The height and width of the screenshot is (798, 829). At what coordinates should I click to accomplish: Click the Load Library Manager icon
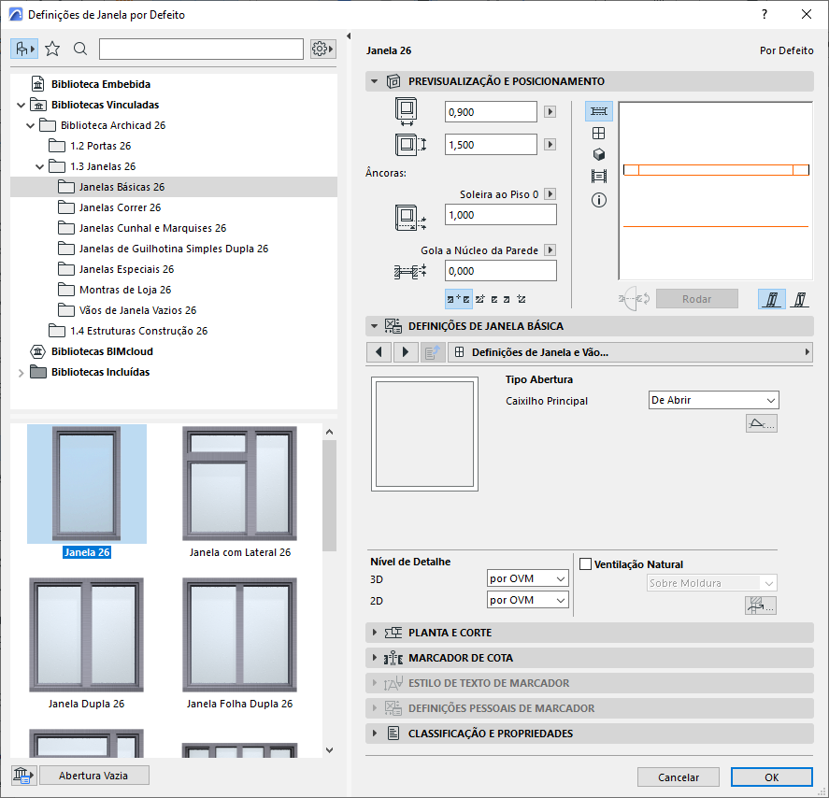click(22, 775)
